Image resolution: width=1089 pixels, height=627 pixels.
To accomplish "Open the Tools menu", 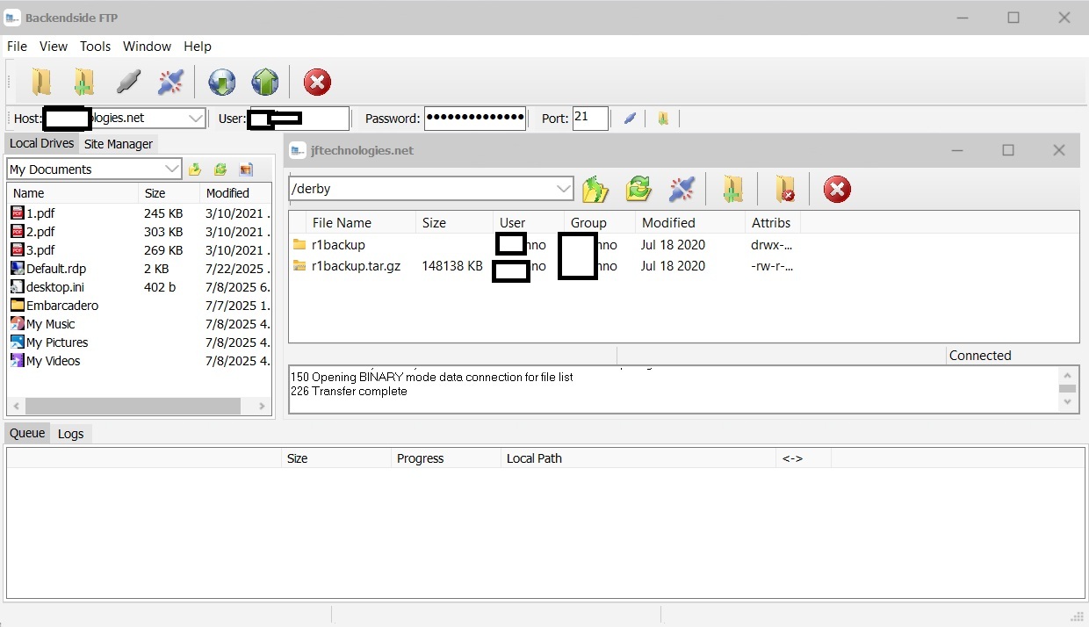I will click(95, 46).
